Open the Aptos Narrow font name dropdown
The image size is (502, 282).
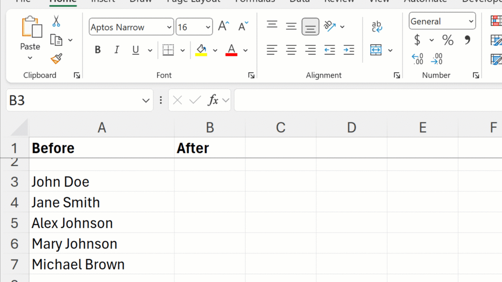169,27
